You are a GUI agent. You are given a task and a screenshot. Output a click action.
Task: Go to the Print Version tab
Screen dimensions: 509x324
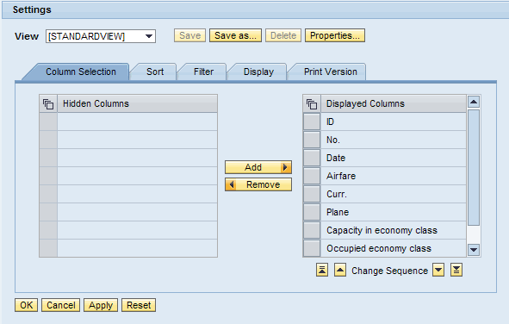[331, 72]
